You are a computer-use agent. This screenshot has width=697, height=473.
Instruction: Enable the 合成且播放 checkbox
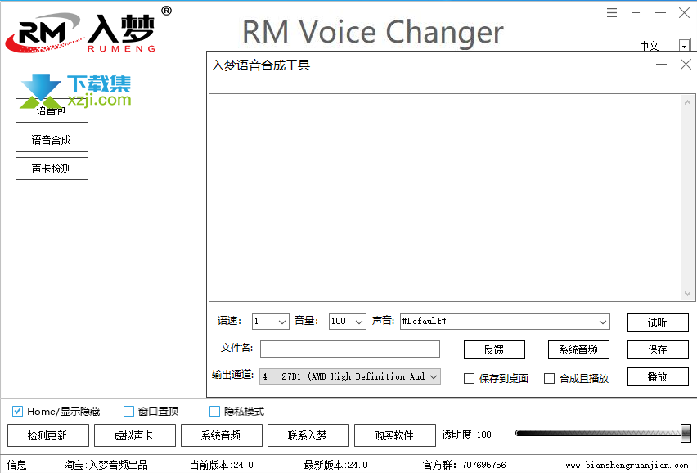(550, 378)
